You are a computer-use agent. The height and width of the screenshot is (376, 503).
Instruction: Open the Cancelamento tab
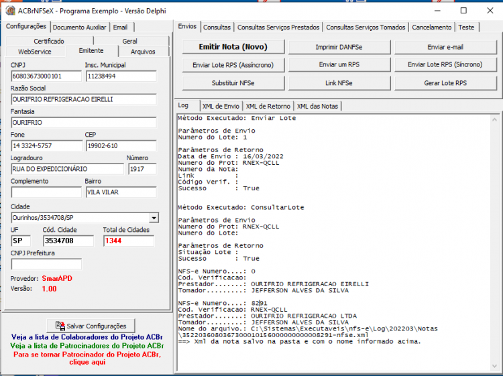pos(432,27)
